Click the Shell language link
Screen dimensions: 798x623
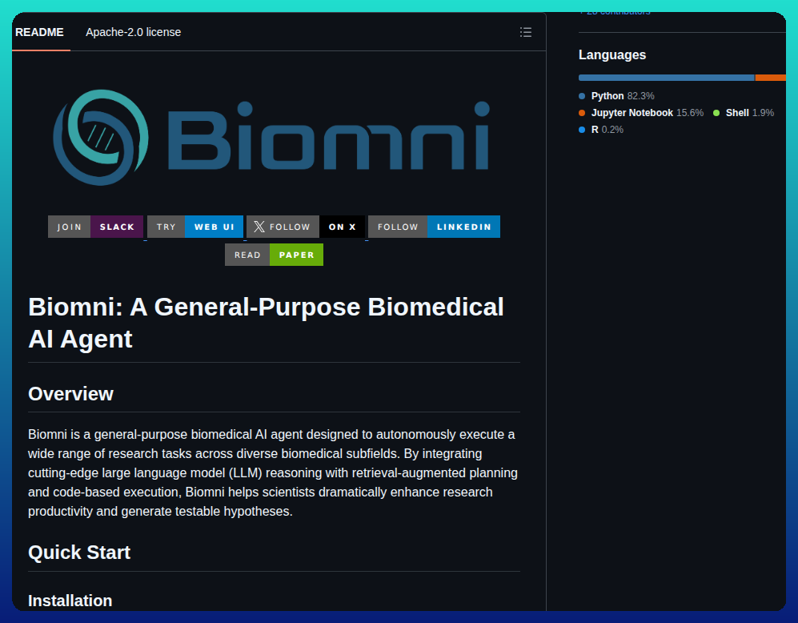pyautogui.click(x=744, y=112)
